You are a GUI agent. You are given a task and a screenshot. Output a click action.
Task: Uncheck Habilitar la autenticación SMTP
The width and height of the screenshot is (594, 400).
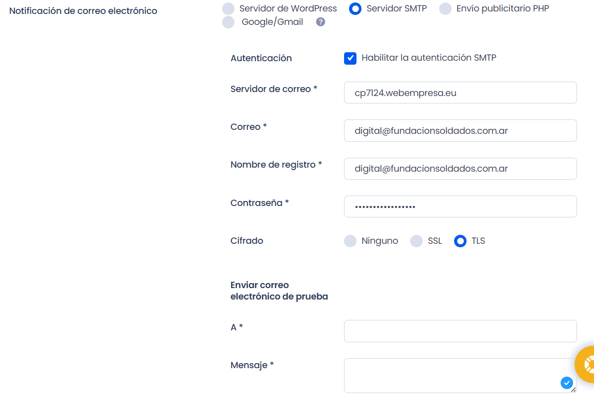351,58
